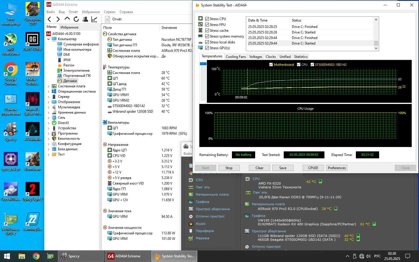419x262 pixels.
Task: Toggle Stress local disks checkbox
Action: click(207, 42)
